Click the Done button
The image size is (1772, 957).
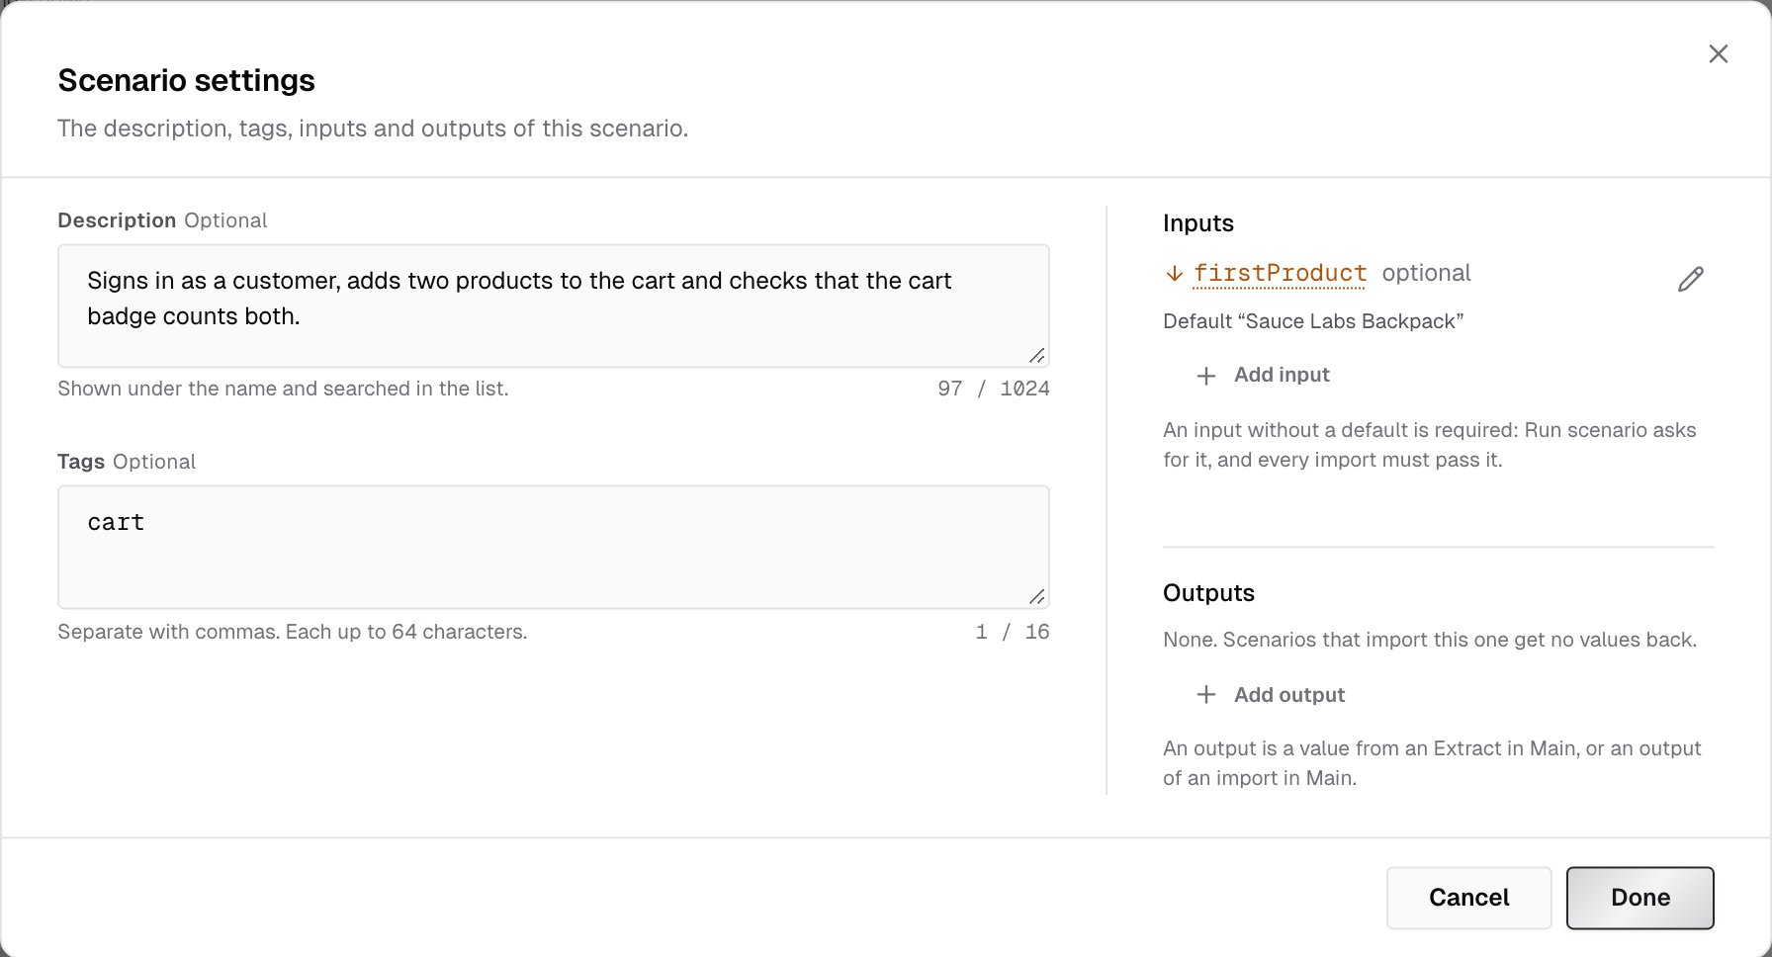1639,898
